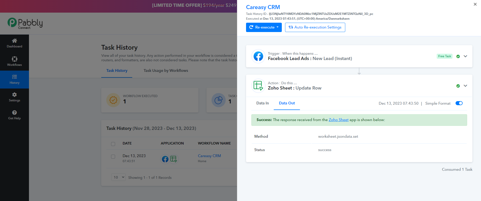Select History in the sidebar

14,79
